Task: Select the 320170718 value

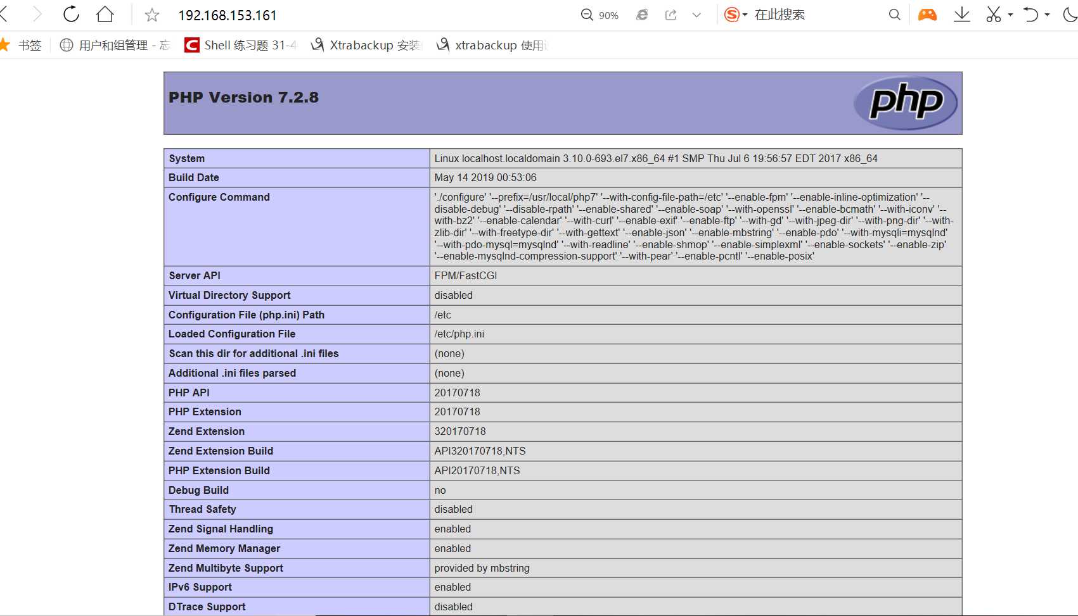Action: tap(460, 431)
